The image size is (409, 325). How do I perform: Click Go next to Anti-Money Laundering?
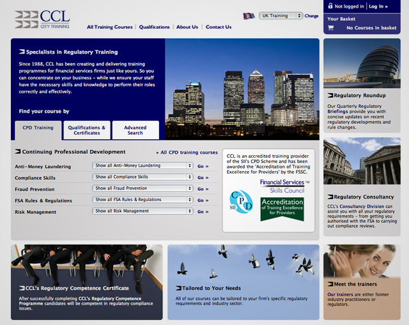203,166
